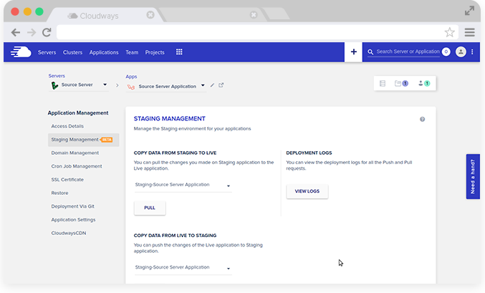Bookmark page with the star icon

[x=449, y=32]
